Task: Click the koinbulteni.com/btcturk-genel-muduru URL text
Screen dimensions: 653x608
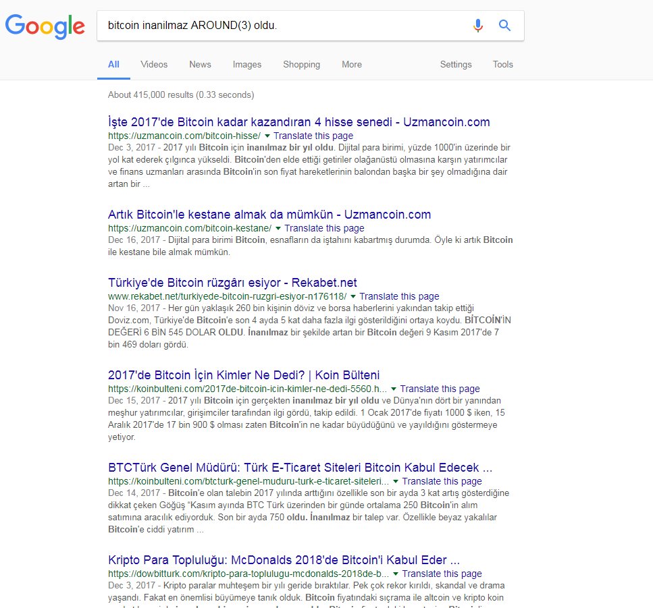Action: [249, 481]
